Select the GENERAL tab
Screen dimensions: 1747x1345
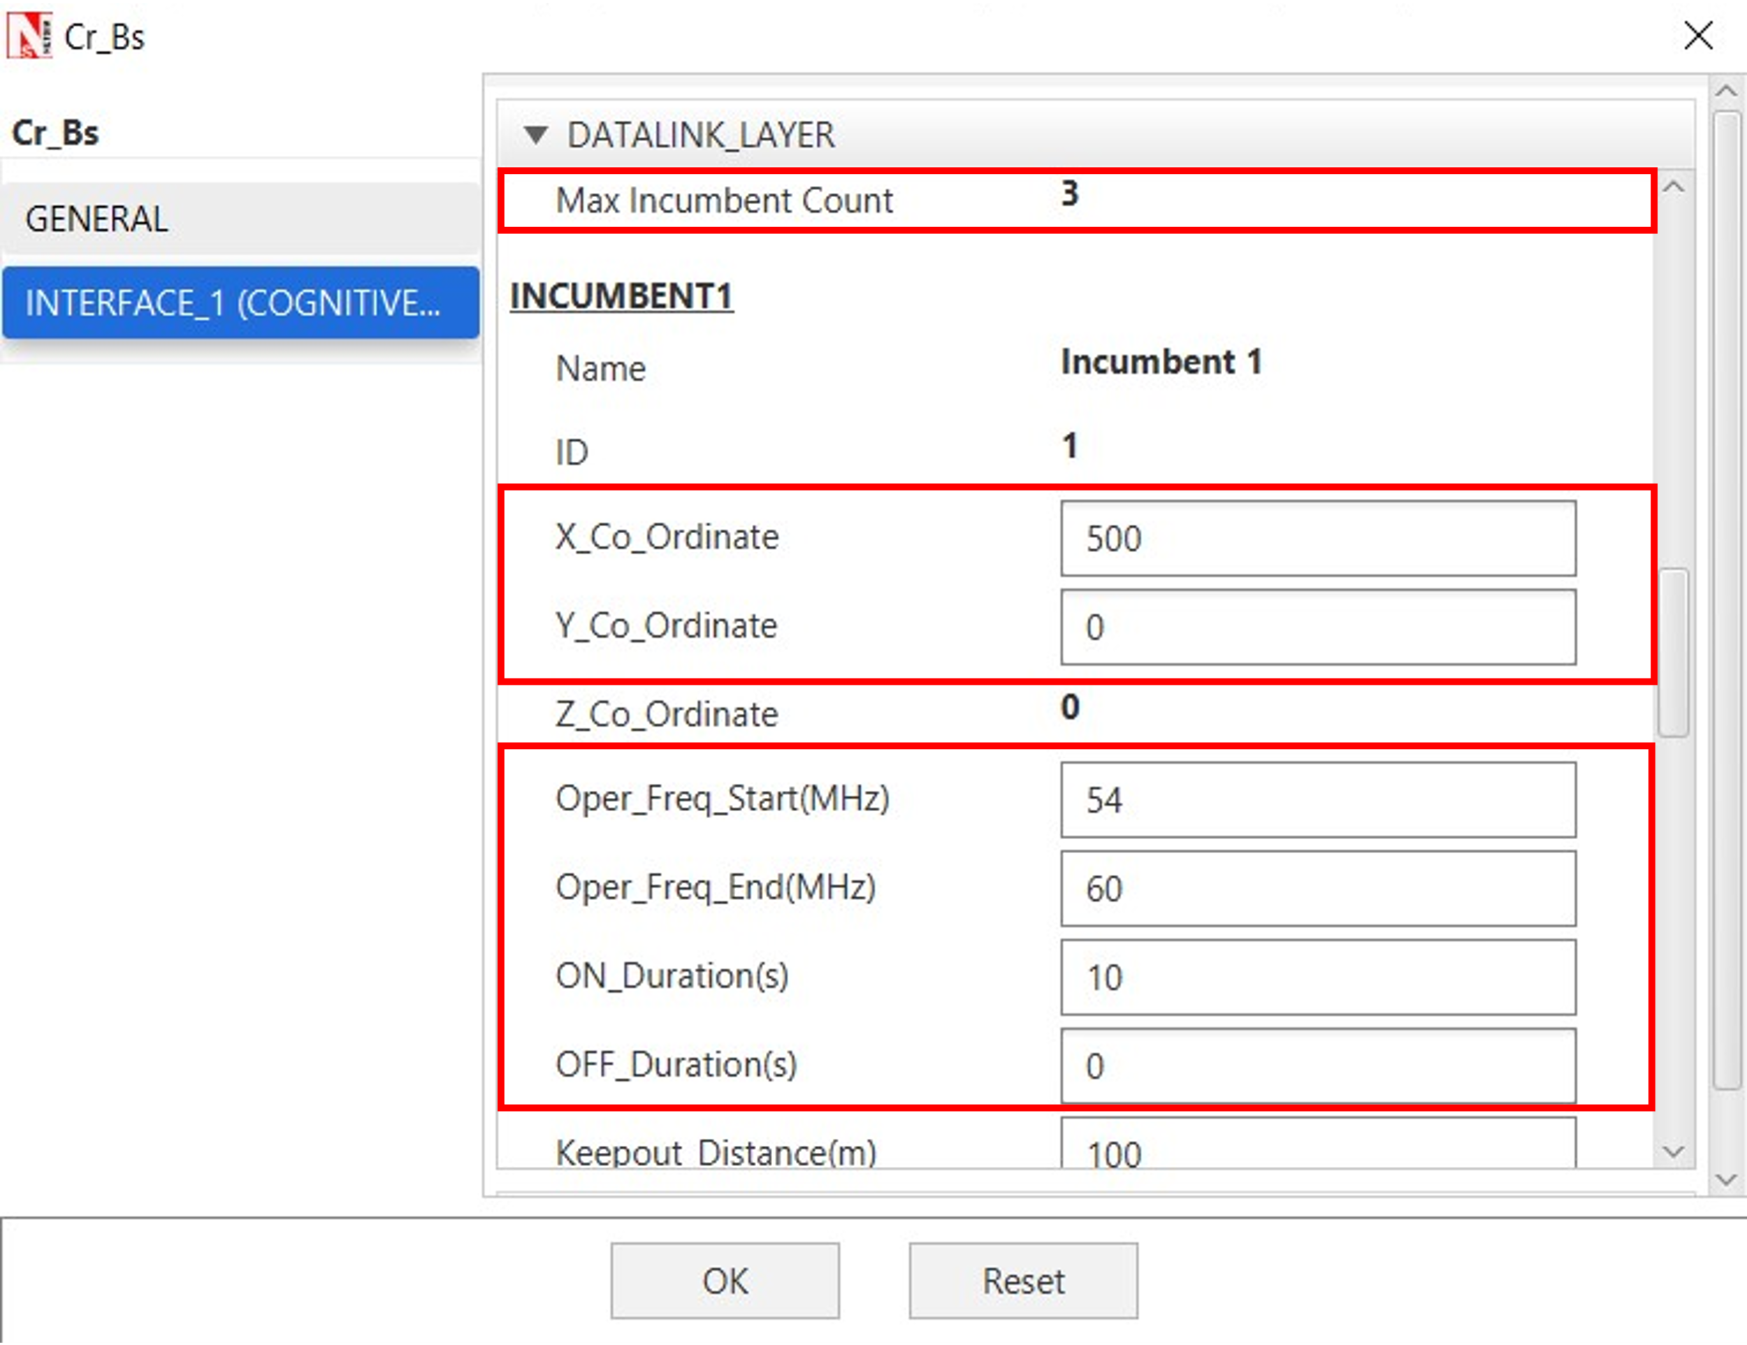tap(240, 218)
